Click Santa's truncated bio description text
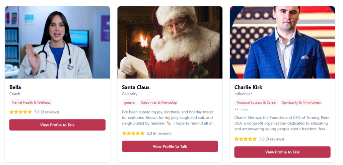Screen dimensions: 343x165 [167, 117]
